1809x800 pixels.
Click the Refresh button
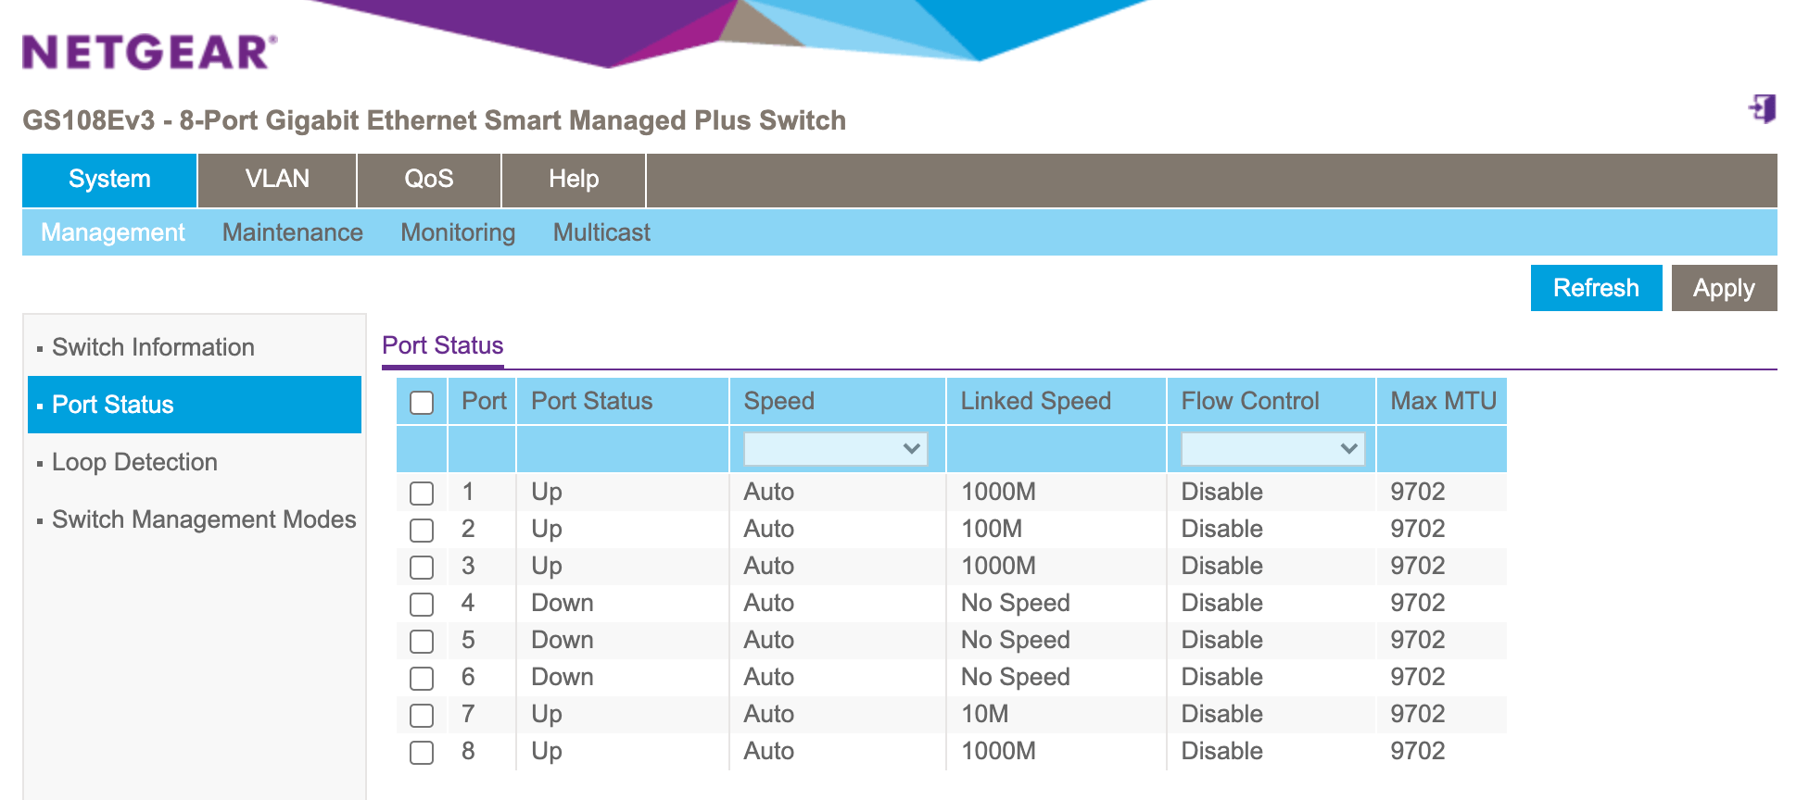tap(1596, 288)
